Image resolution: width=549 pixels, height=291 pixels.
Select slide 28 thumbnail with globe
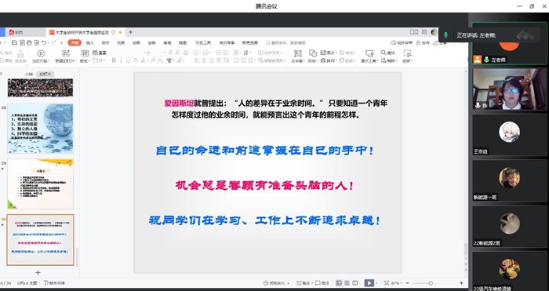tap(40, 128)
